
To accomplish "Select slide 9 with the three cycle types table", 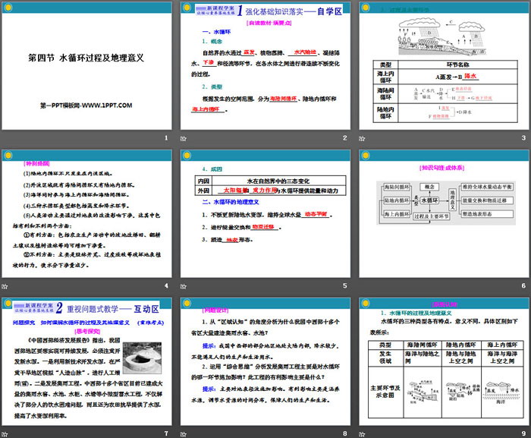I will point(444,362).
